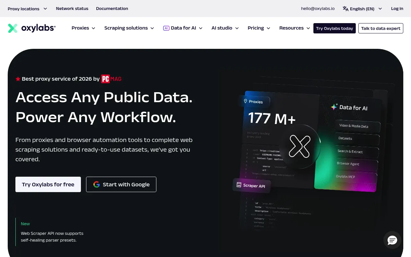Viewport: 411px width, 257px height.
Task: Expand the Proxies menu chevron
Action: 93,28
